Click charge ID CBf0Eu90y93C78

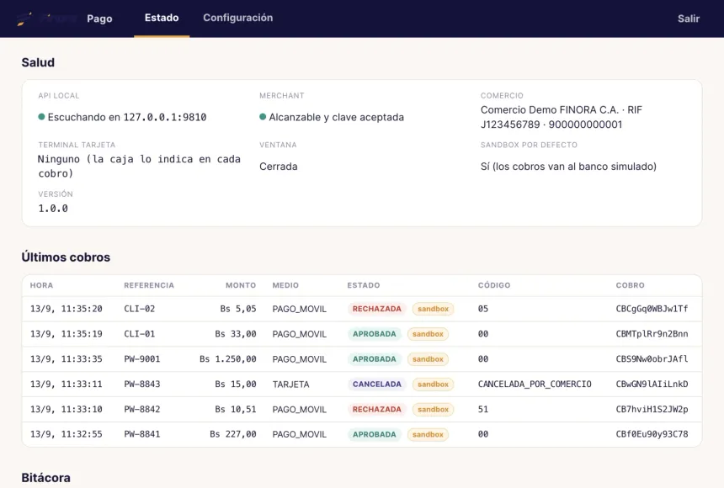652,434
